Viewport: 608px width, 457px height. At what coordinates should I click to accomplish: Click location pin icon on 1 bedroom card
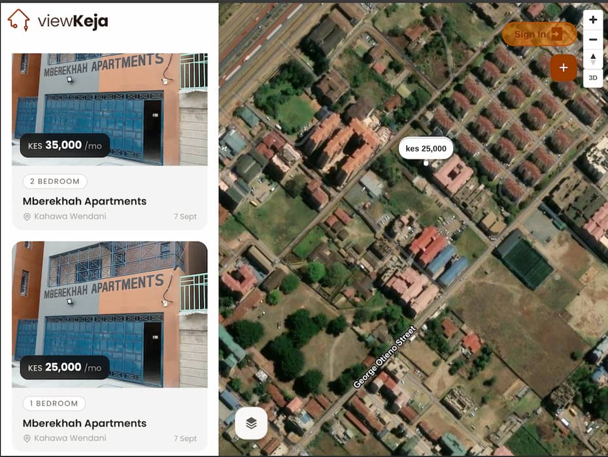pos(27,439)
